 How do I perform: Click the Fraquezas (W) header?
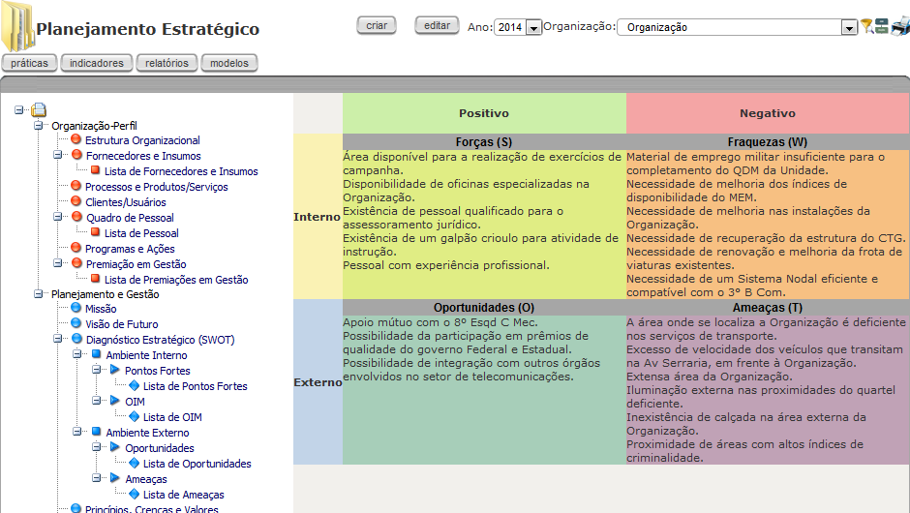coord(768,141)
